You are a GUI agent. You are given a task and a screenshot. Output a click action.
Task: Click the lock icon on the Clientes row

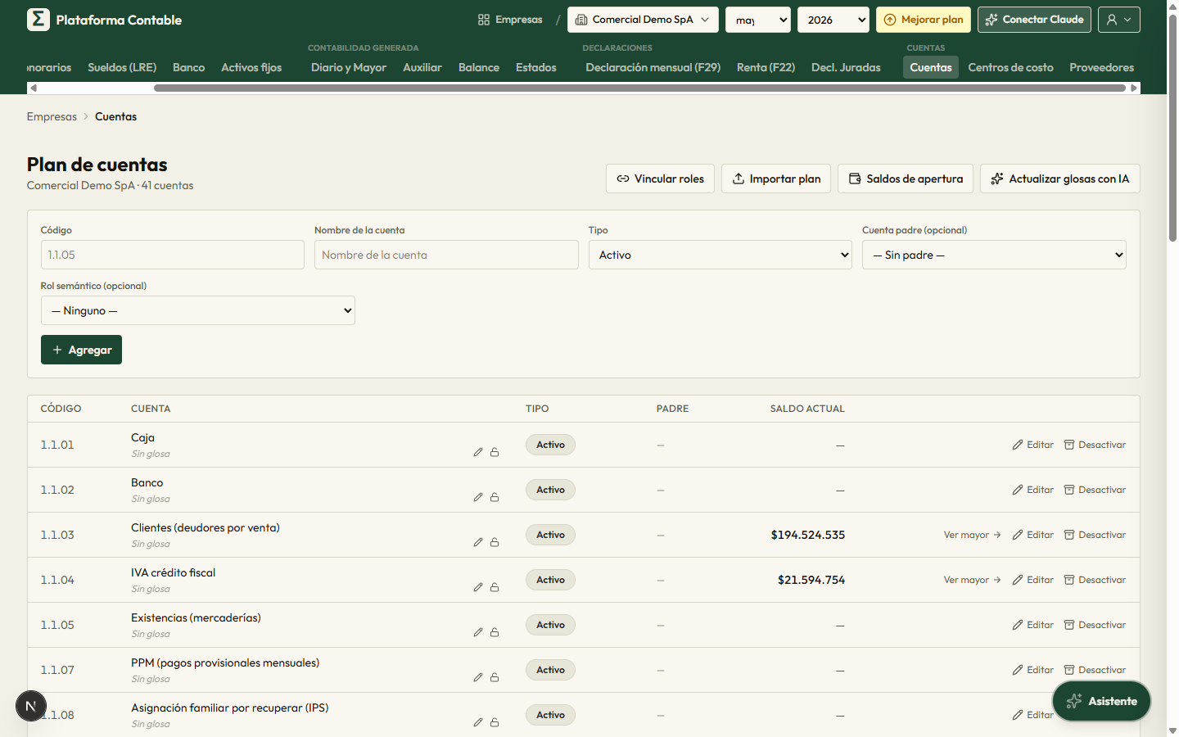pyautogui.click(x=495, y=542)
